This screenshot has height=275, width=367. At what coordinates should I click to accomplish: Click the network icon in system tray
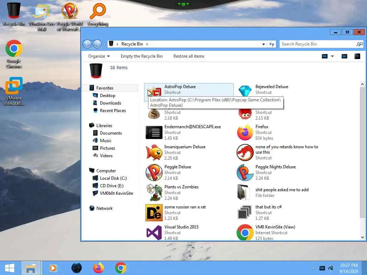coord(322,268)
